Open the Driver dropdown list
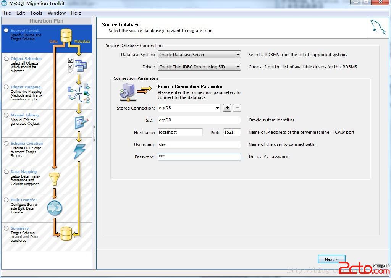Image resolution: width=391 pixels, height=278 pixels. pos(199,67)
